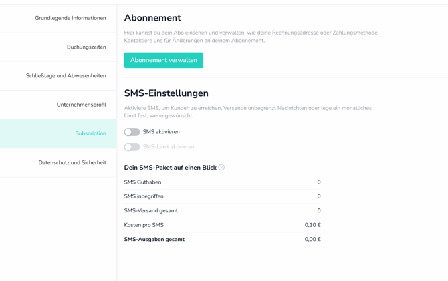448x281 pixels.
Task: Open Schließtage und Abwesenheiten section
Action: pyautogui.click(x=66, y=76)
